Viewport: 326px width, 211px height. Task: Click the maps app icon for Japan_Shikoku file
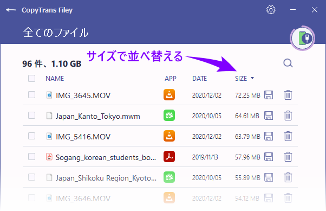point(169,177)
